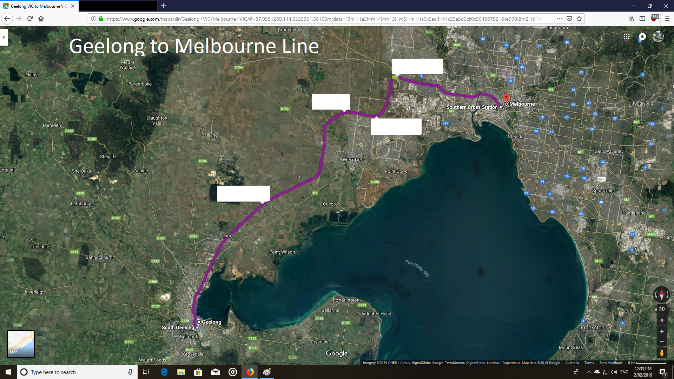This screenshot has width=674, height=379.
Task: Open a new browser tab
Action: pyautogui.click(x=164, y=6)
